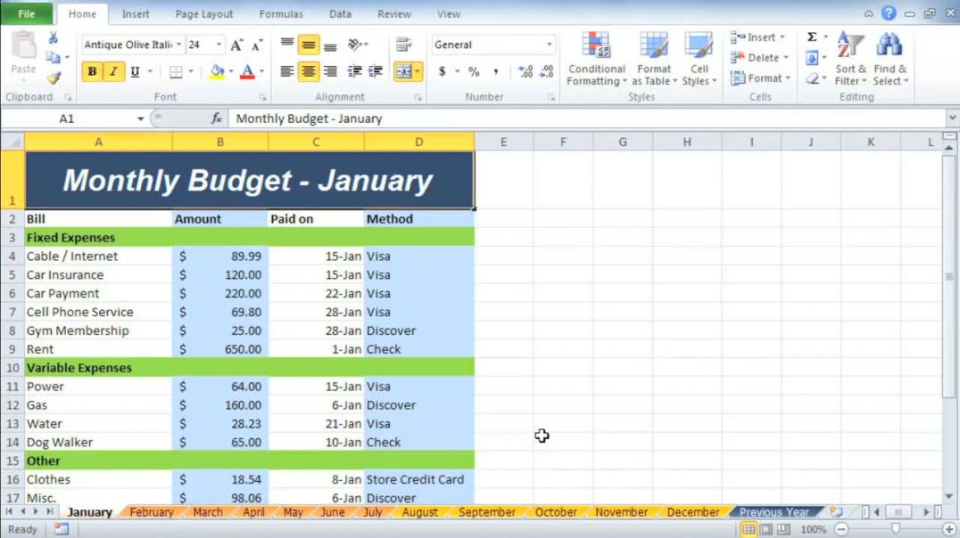960x538 pixels.
Task: Switch to the Data tab
Action: (341, 13)
